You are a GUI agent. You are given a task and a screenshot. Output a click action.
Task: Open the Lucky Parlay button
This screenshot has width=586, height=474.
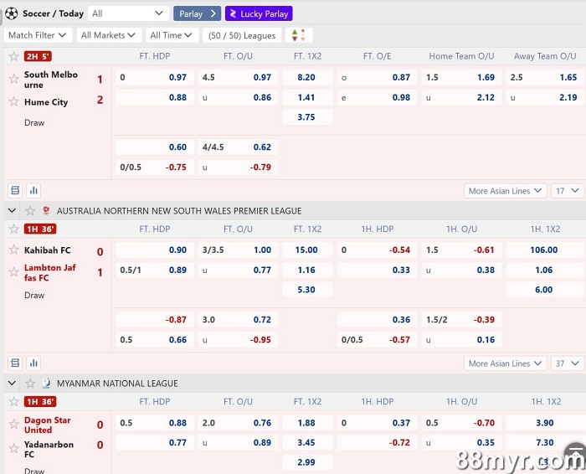[259, 14]
